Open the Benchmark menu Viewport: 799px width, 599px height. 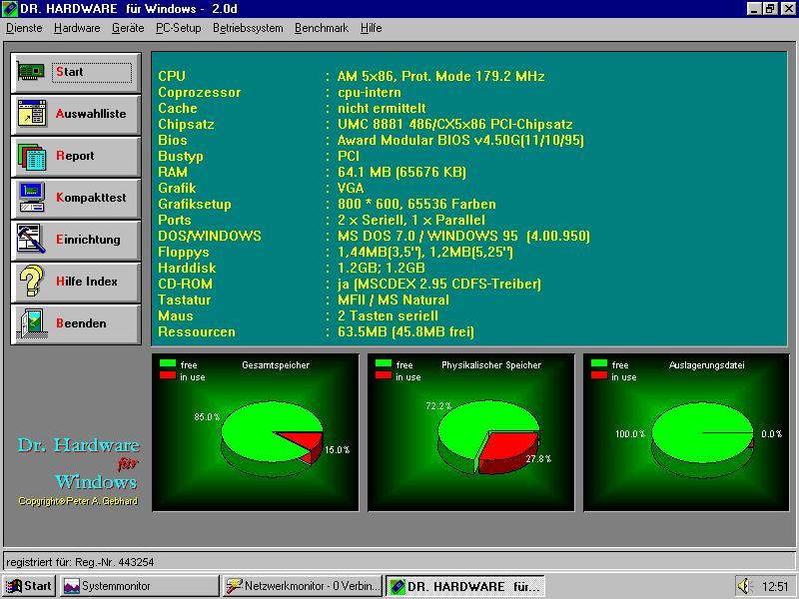point(322,29)
